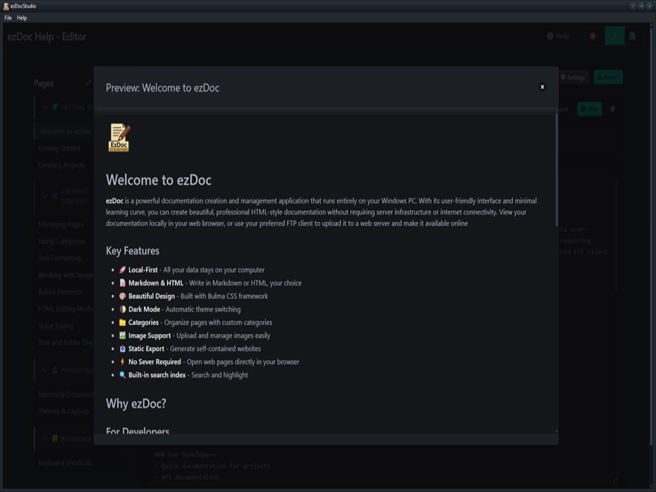Click the green Export button
The image size is (656, 492).
pos(608,78)
